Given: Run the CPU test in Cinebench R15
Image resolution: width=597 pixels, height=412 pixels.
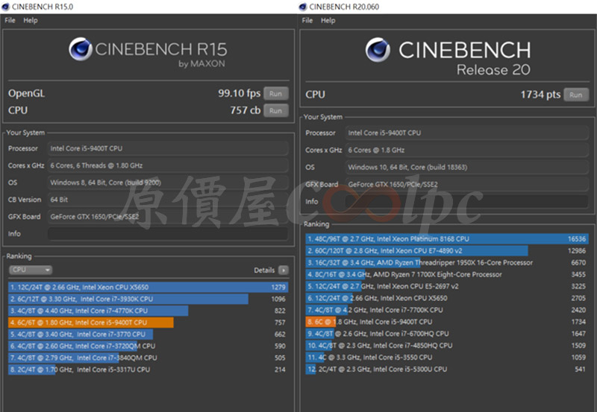Looking at the screenshot, I should tap(276, 110).
